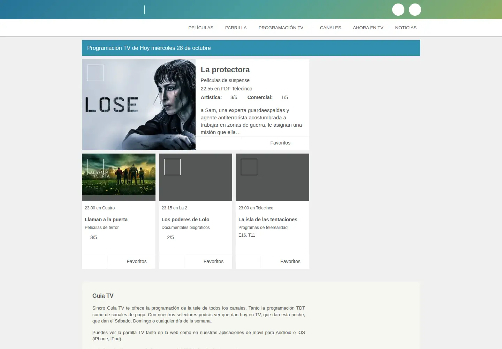Click the channel logo box on La isla de las tentaciones card
Screen dimensions: 502x349
(x=249, y=167)
